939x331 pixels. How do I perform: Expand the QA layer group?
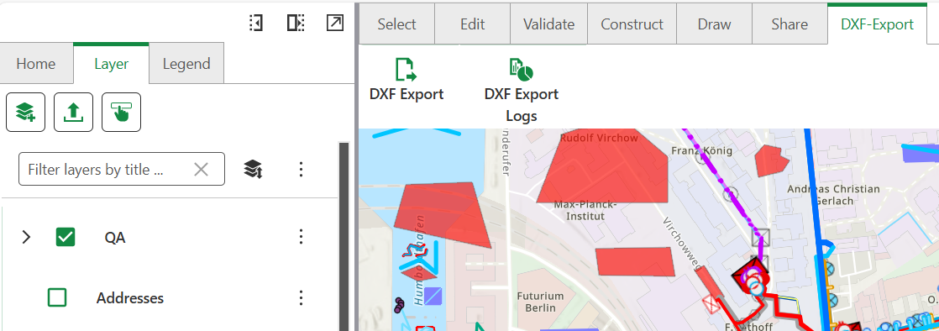click(x=26, y=237)
